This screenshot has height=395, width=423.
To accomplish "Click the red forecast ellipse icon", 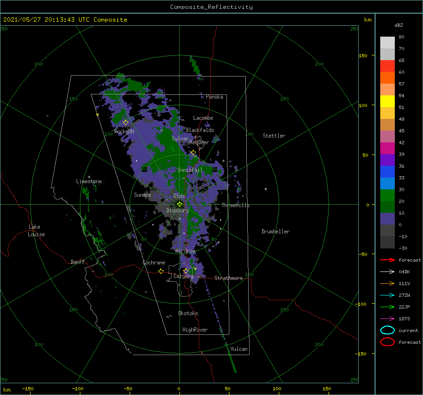I will point(387,342).
